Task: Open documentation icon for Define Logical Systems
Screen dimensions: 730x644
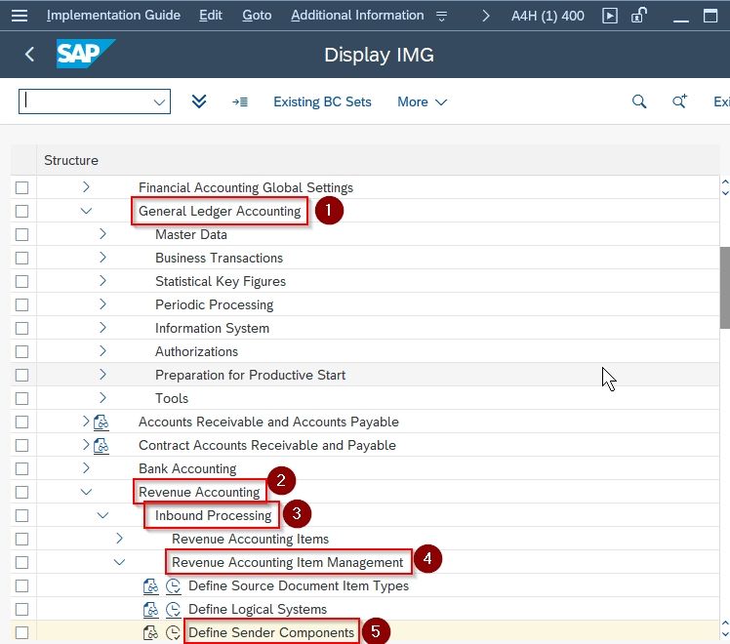Action: (151, 609)
